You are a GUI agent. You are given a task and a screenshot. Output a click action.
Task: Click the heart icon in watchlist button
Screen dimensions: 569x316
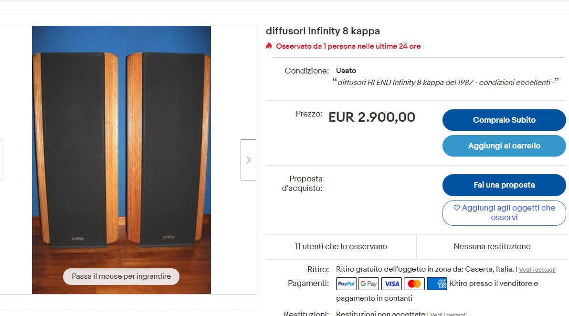click(x=457, y=208)
